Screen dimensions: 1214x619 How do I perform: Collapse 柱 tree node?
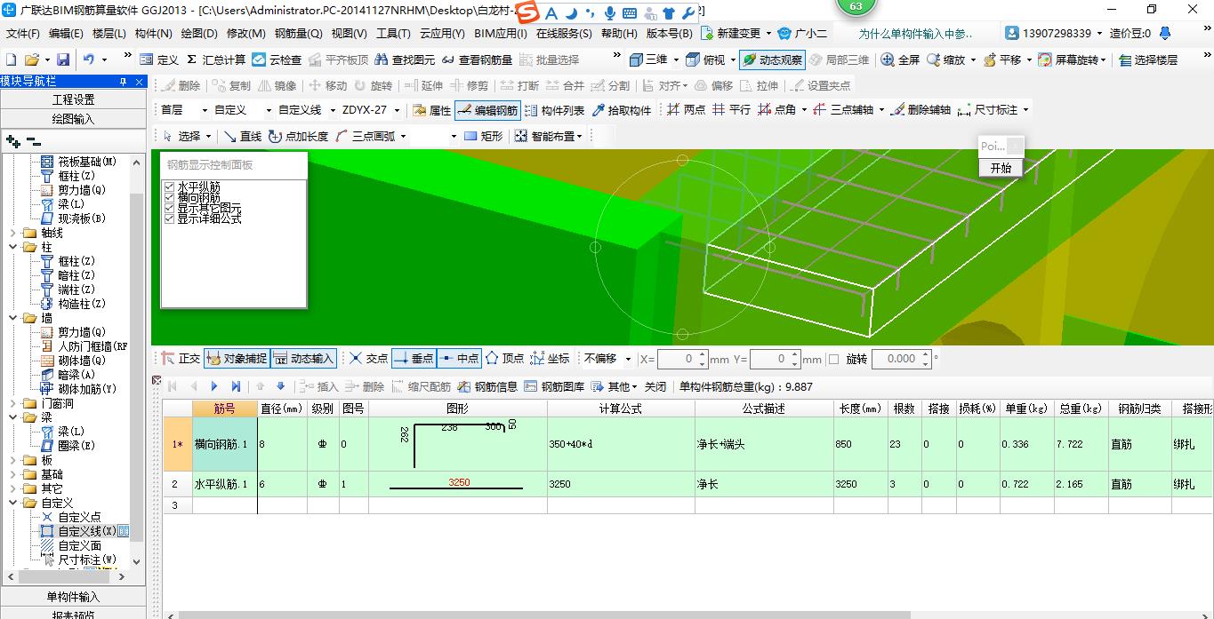13,247
